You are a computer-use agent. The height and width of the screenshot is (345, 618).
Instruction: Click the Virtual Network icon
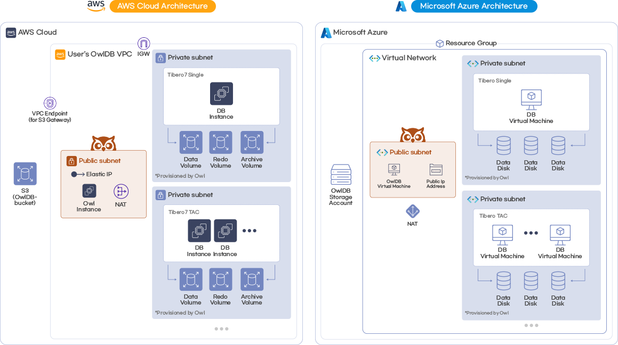click(374, 58)
